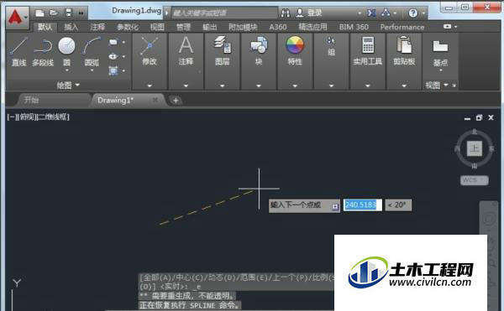Screen dimensions: 504x311
Task: Switch to the Output (输出) ribbon tab
Action: pos(209,28)
